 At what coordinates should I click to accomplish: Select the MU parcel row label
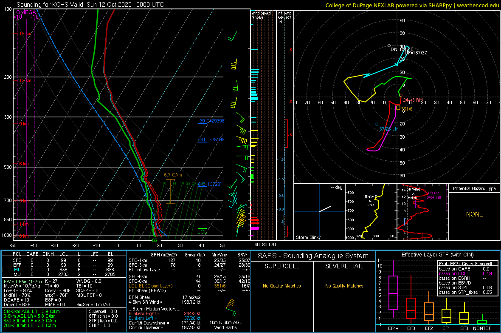pyautogui.click(x=17, y=274)
